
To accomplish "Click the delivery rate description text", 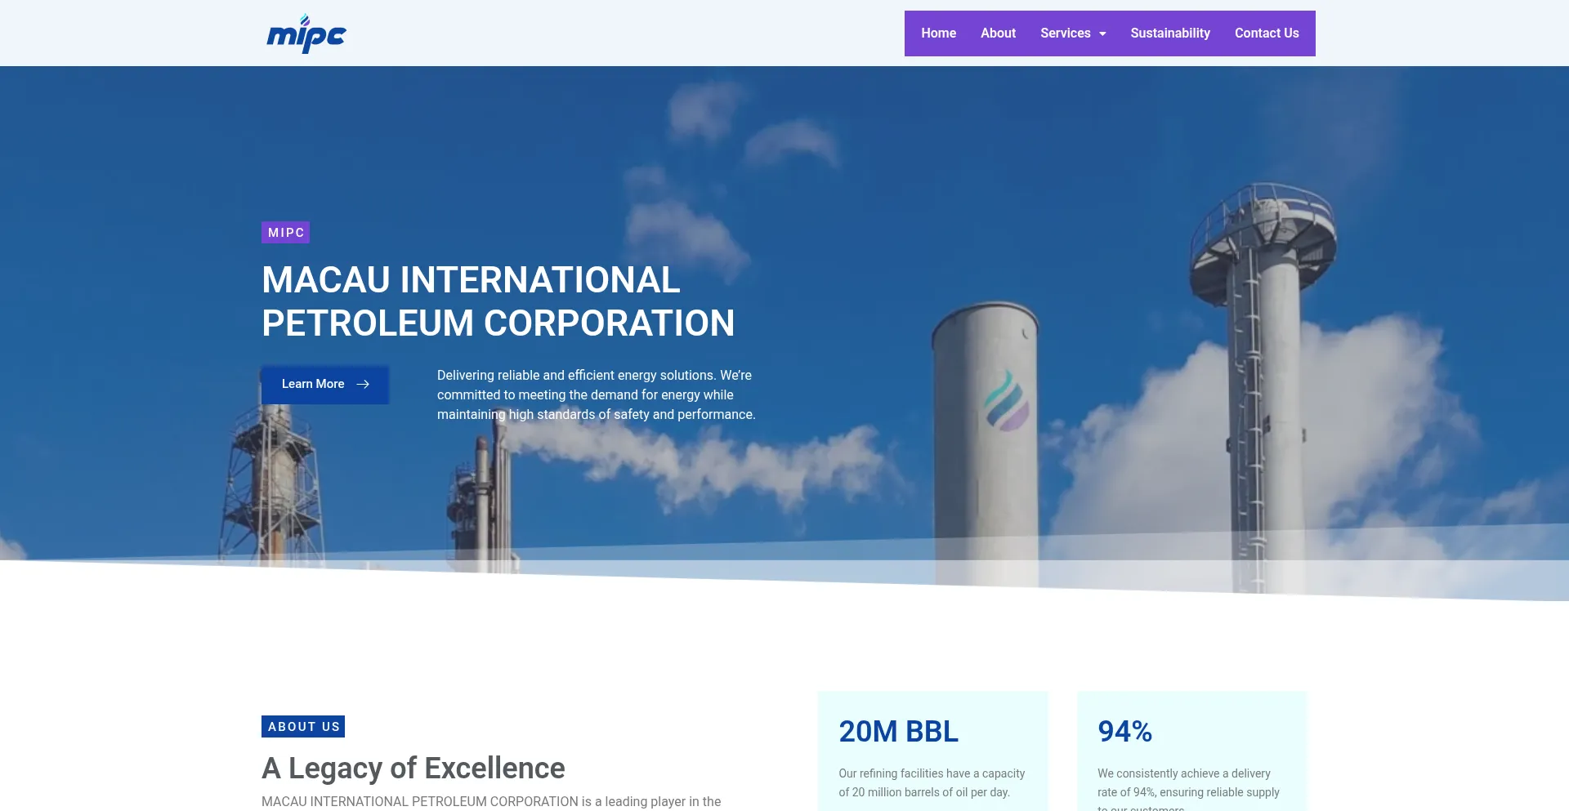I will 1187,783.
